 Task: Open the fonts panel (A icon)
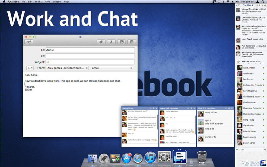[111, 42]
